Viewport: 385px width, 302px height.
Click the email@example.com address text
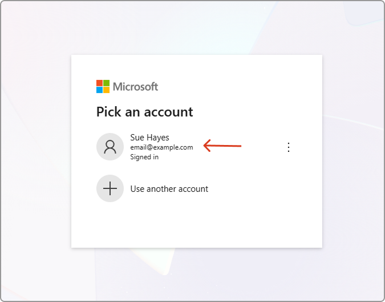[161, 147]
